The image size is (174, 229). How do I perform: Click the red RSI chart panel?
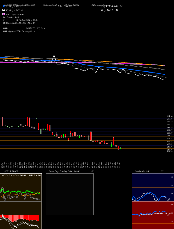(x=153, y=215)
